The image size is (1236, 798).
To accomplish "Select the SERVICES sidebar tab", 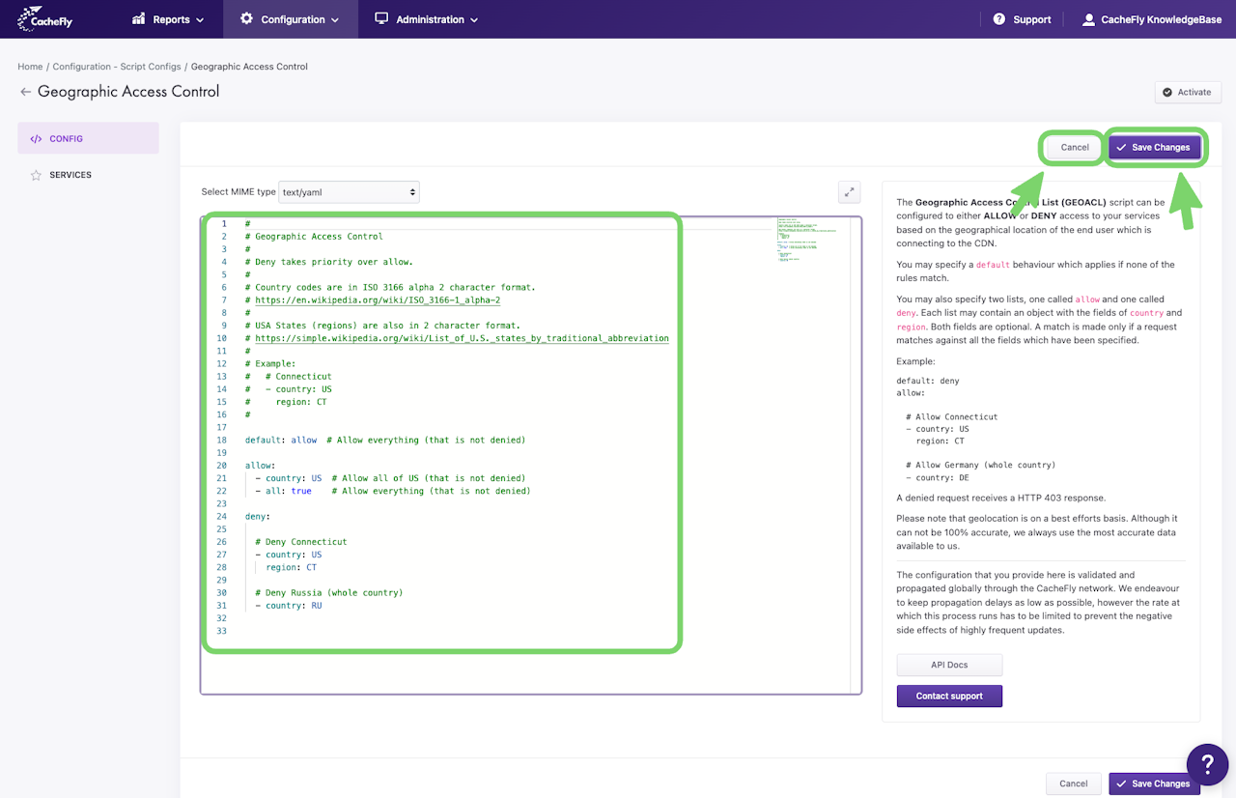I will [88, 175].
